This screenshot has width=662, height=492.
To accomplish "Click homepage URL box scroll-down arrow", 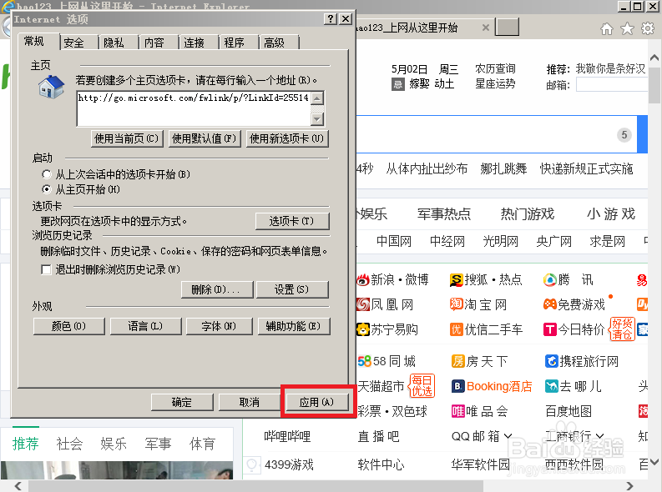I will (x=317, y=119).
